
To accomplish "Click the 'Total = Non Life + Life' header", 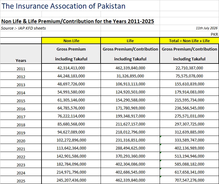I will click(189, 41).
